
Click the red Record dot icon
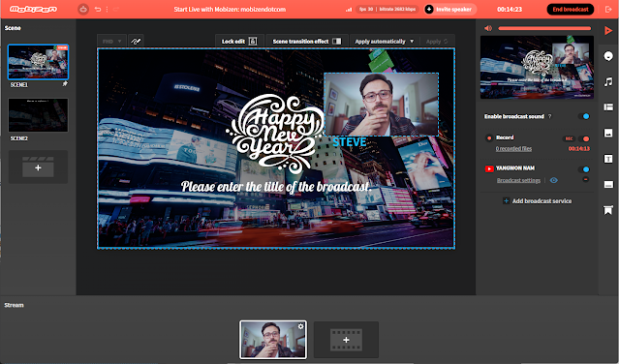tap(489, 137)
